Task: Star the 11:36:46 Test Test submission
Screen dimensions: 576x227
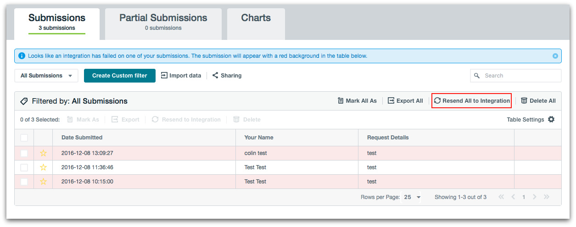Action: [44, 167]
